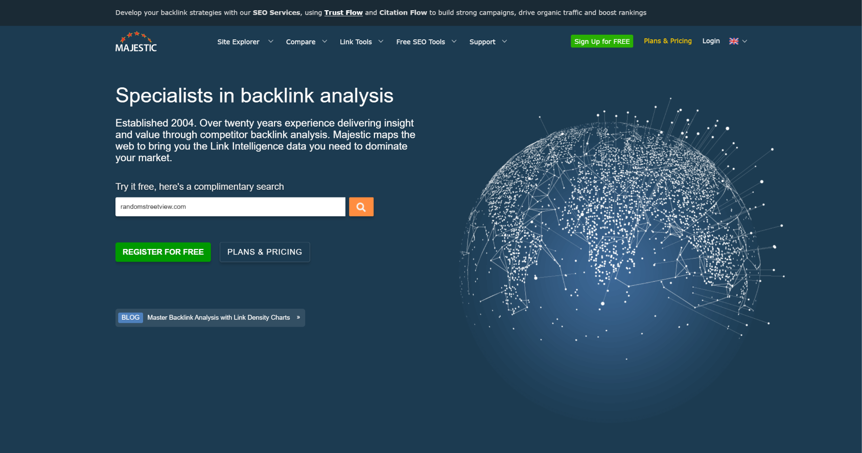This screenshot has width=862, height=453.
Task: Expand the Link Tools chevron
Action: [x=381, y=41]
